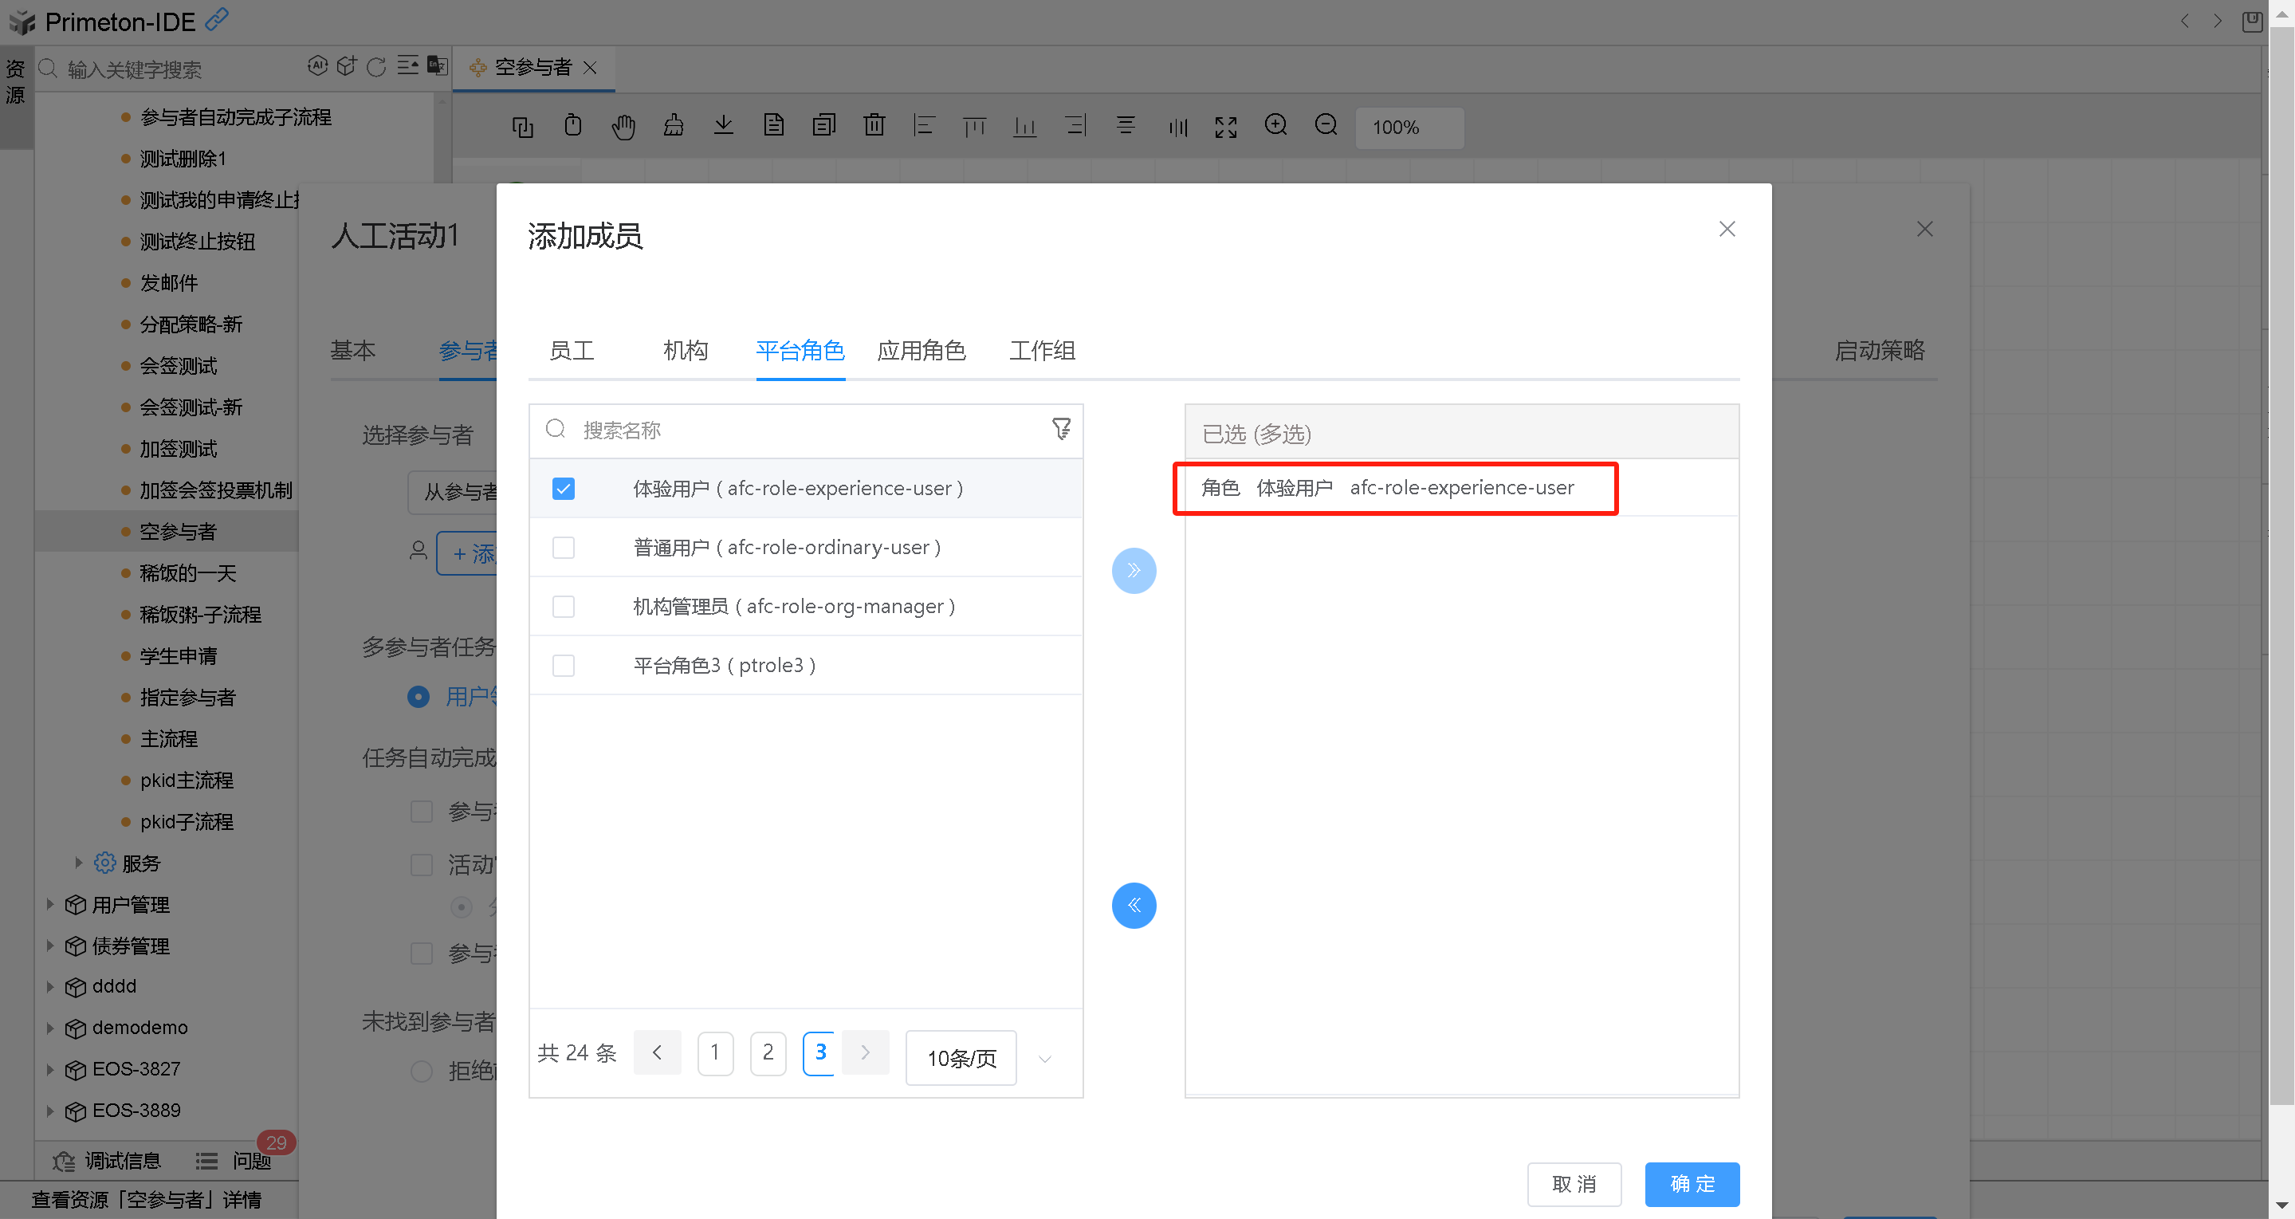The width and height of the screenshot is (2295, 1219).
Task: Switch to the 员工 tab
Action: [571, 350]
